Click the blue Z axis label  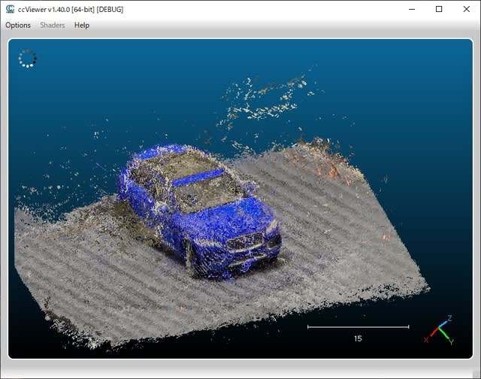[x=449, y=318]
